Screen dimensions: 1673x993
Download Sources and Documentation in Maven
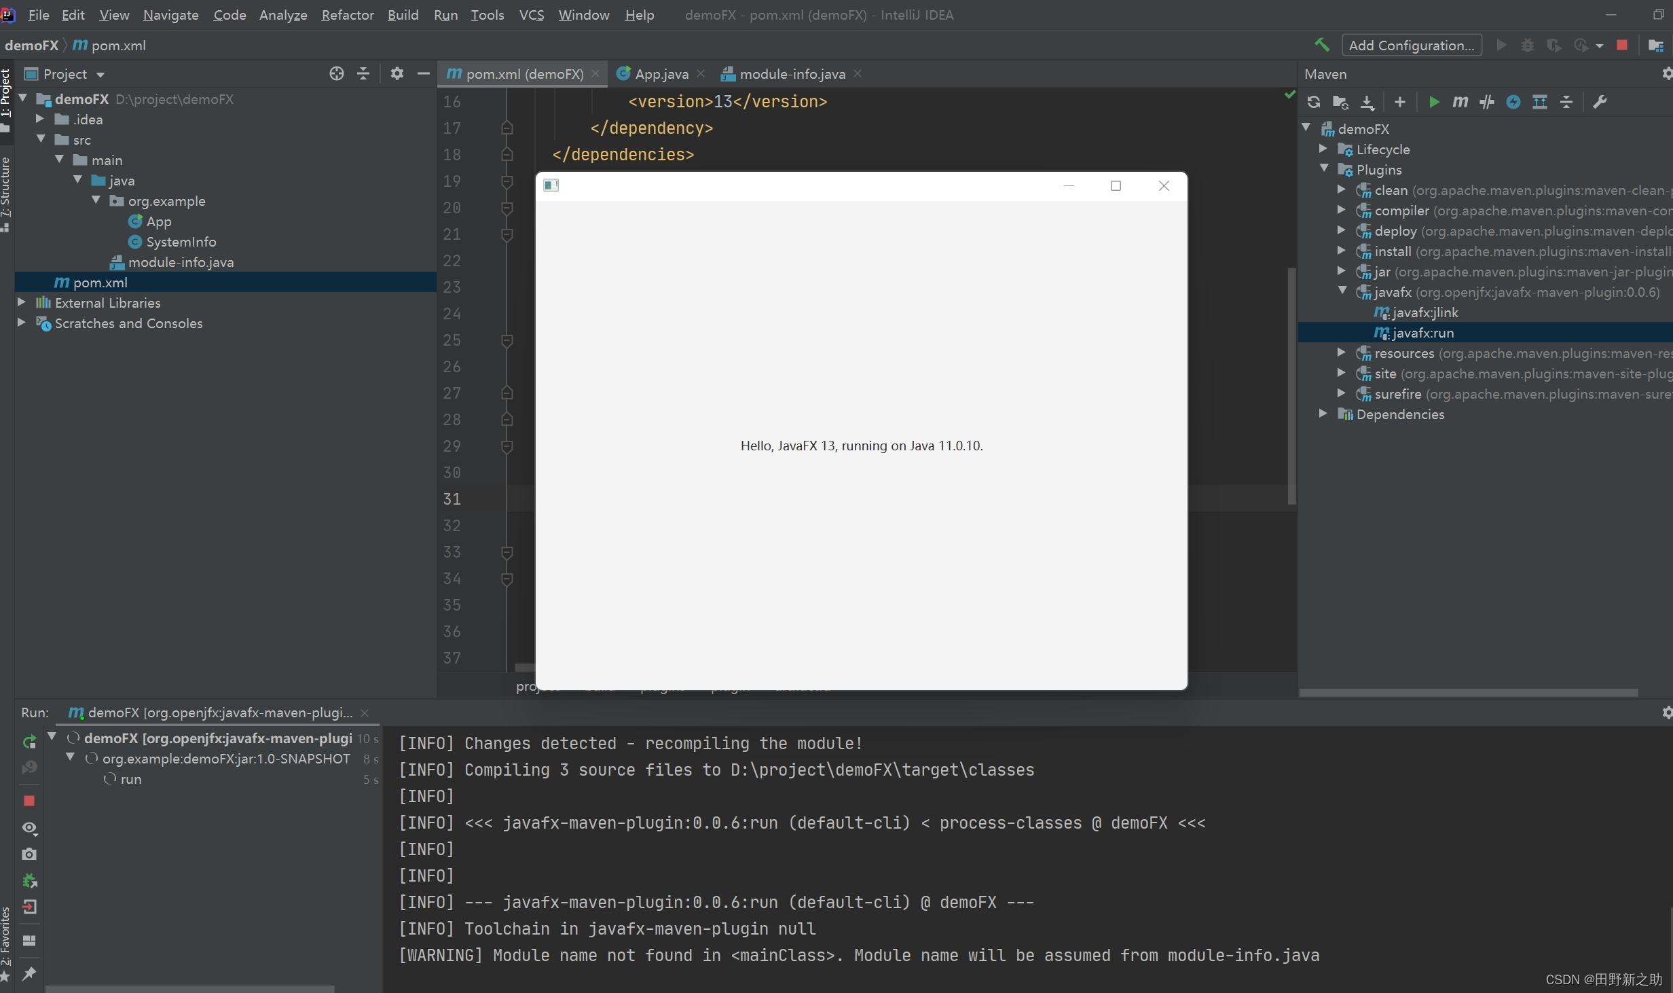coord(1367,102)
